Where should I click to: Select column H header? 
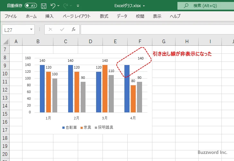187,42
